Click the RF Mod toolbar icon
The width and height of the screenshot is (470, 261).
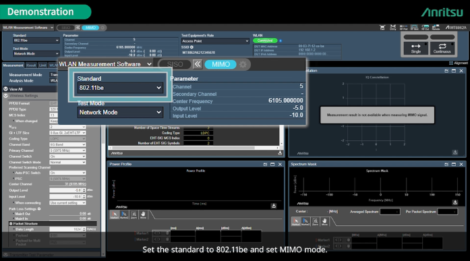point(414,28)
